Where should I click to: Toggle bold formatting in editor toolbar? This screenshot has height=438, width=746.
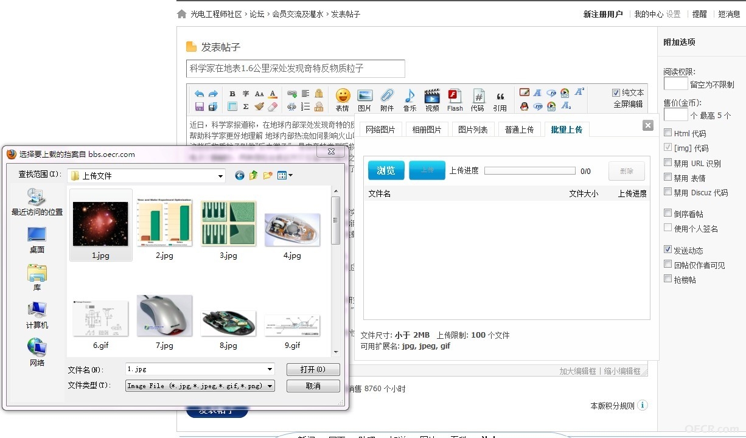tap(232, 94)
